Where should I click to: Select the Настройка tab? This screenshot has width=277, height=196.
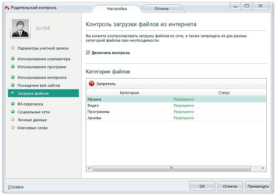pos(117,9)
